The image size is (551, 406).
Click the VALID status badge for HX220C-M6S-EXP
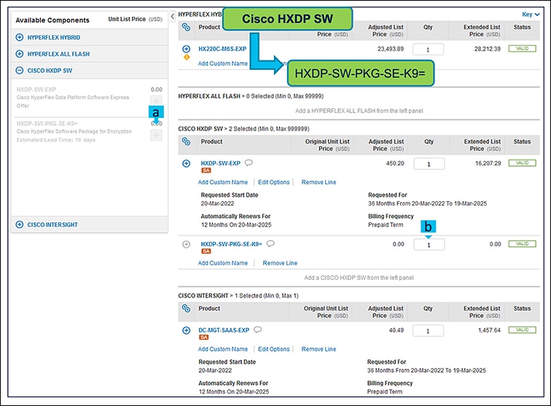(522, 49)
